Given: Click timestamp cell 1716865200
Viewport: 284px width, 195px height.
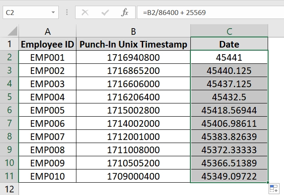Looking at the screenshot, I should [133, 70].
